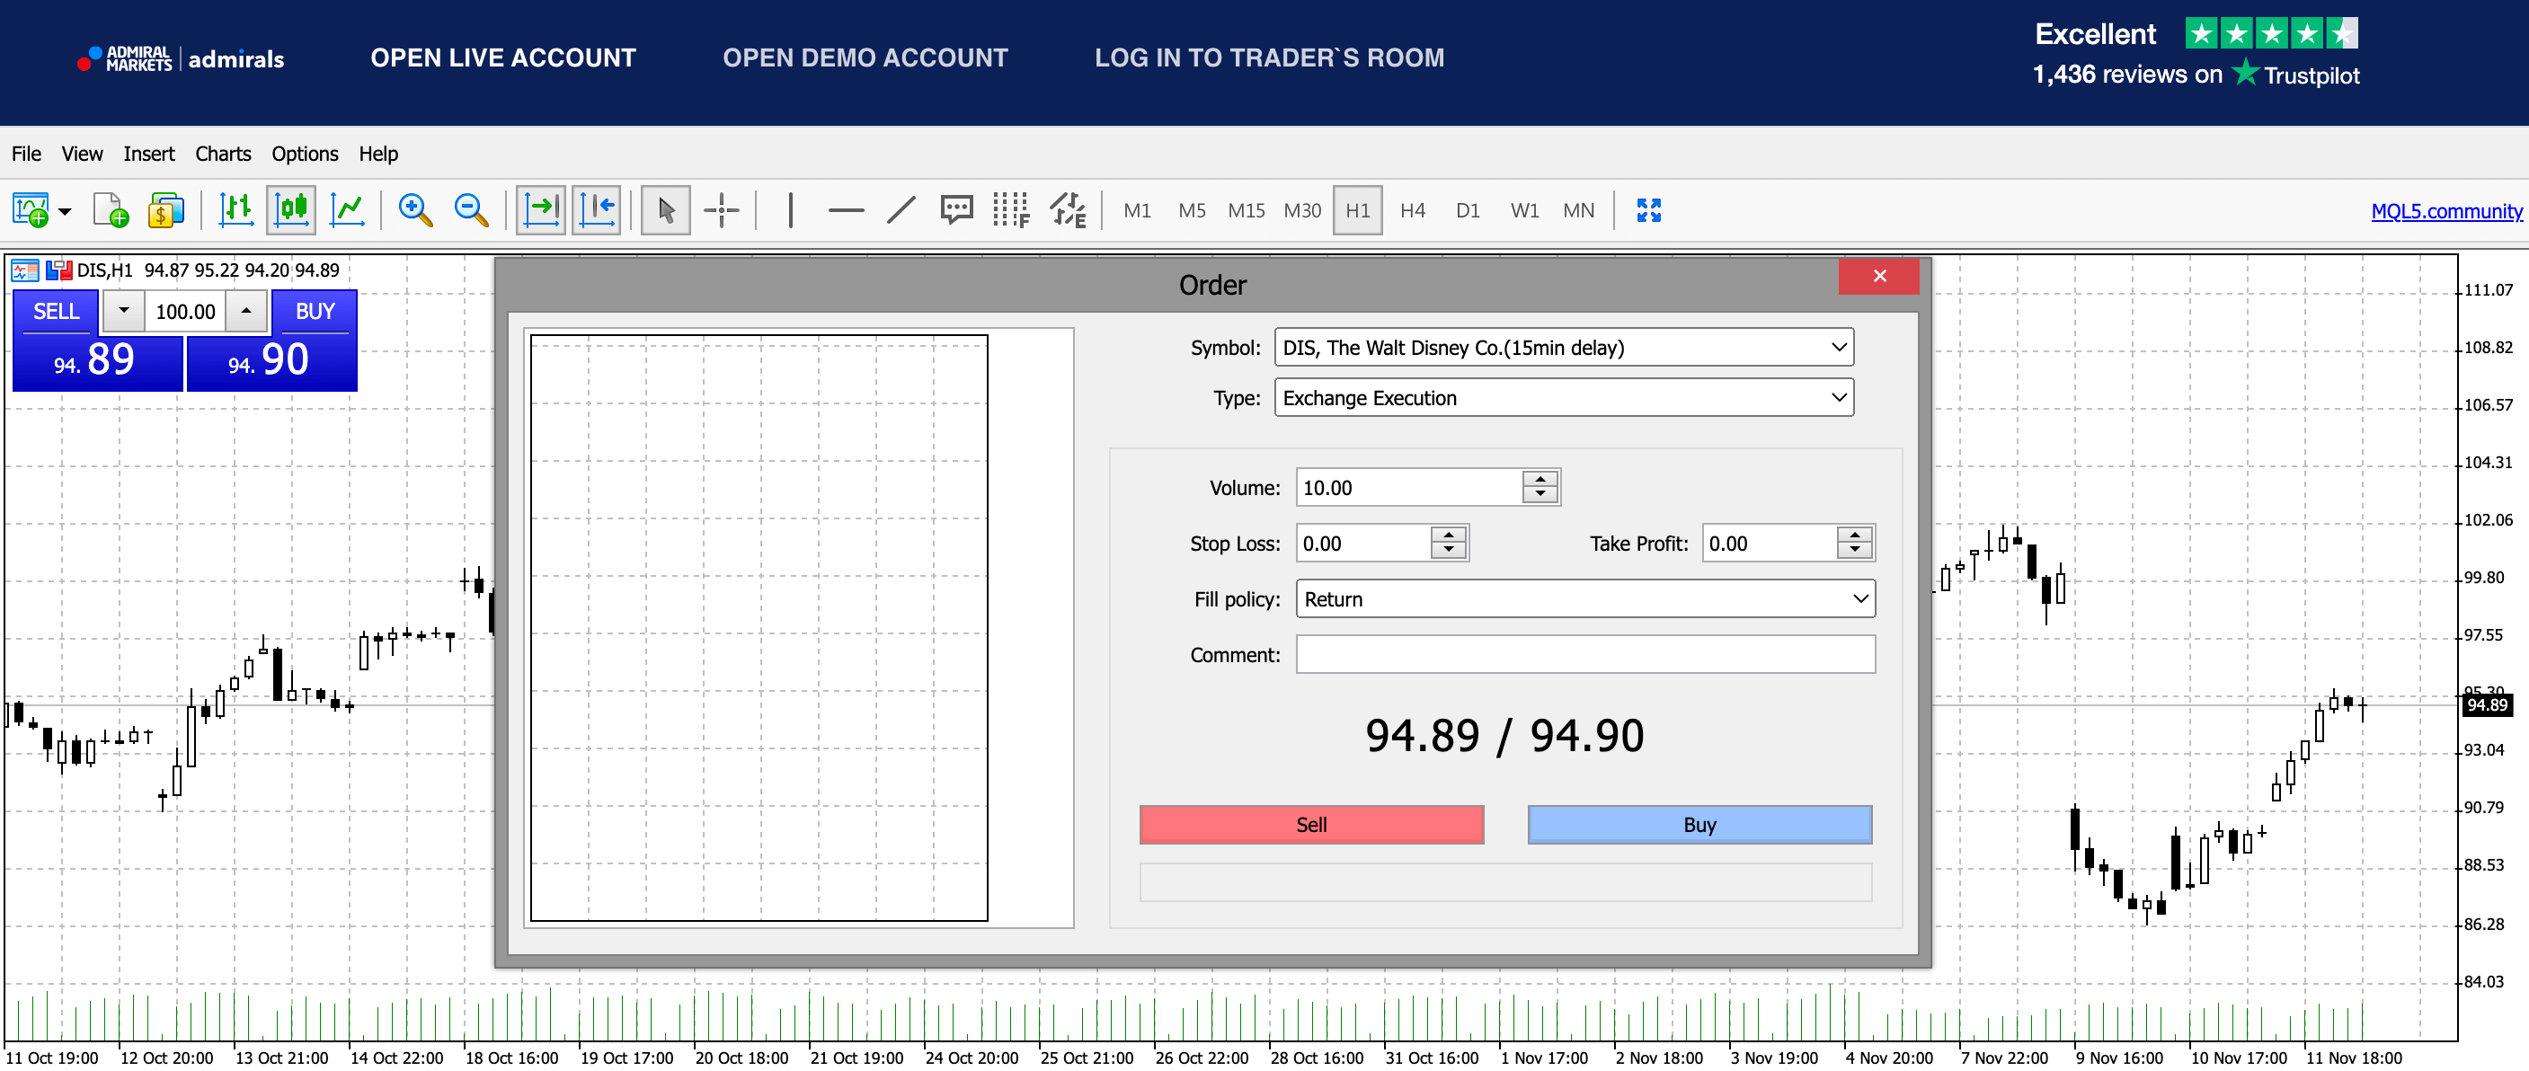The width and height of the screenshot is (2529, 1071).
Task: Switch to candlestick chart display
Action: (291, 210)
